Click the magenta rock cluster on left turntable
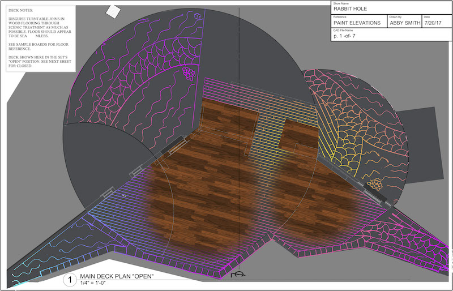Image resolution: width=453 pixels, height=291 pixels. [187, 72]
